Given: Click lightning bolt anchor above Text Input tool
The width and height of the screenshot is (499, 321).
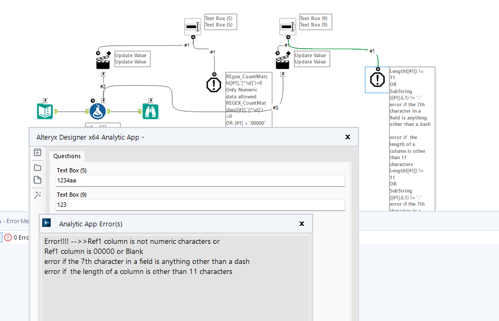Looking at the screenshot, I should point(45,100).
